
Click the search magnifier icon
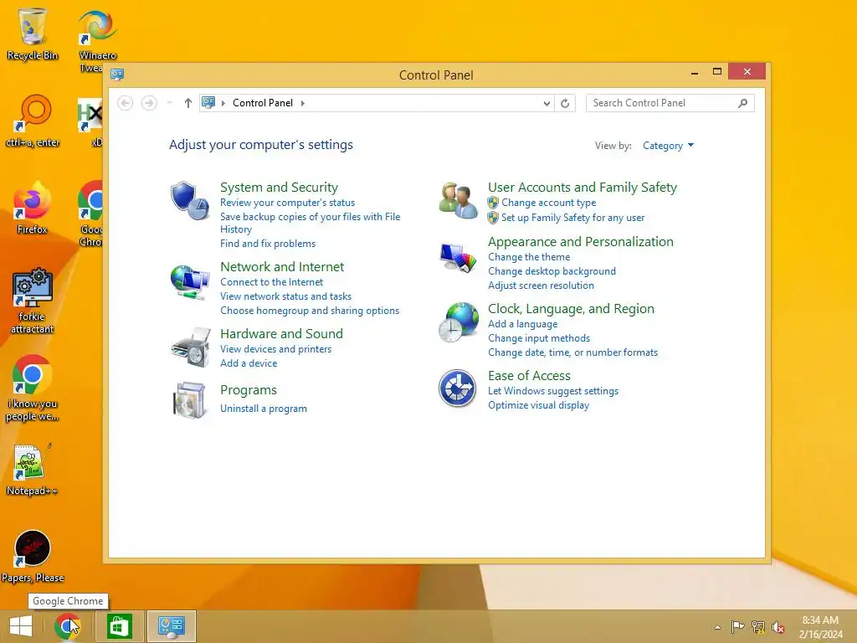click(x=742, y=103)
